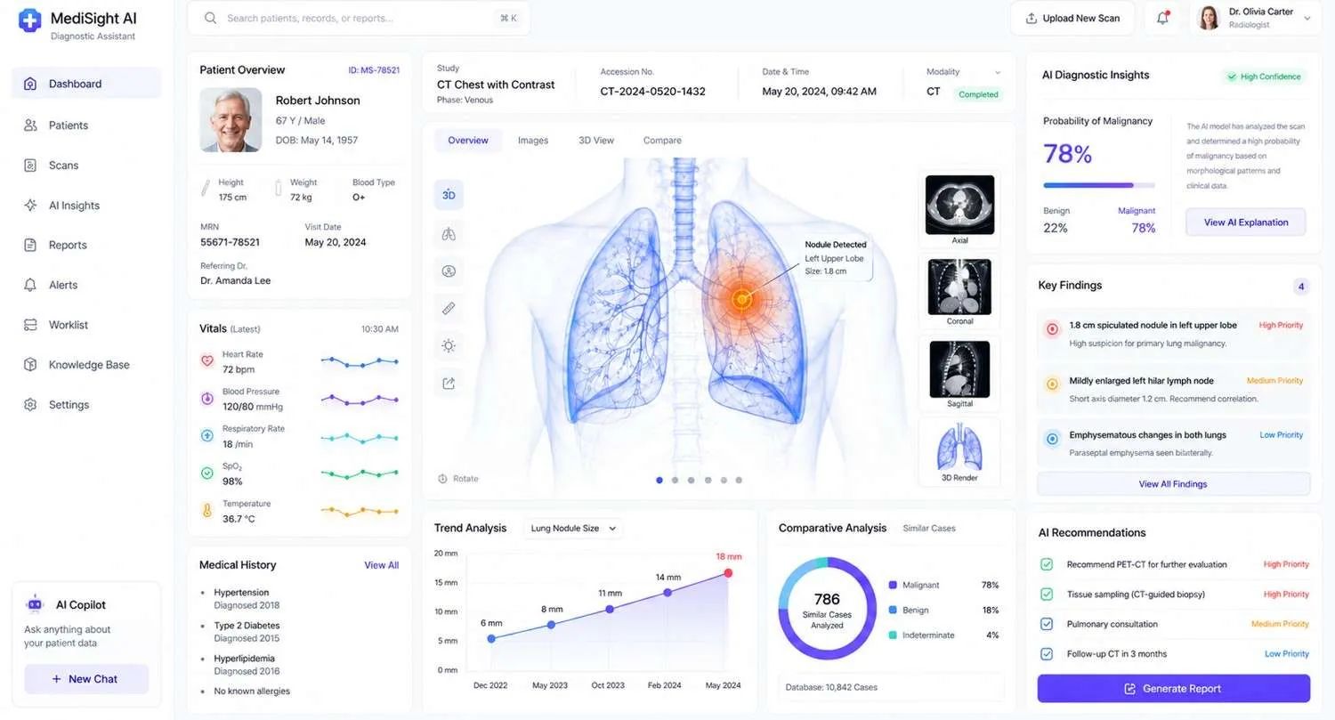
Task: Click Heart Rate vital icon
Action: (207, 361)
